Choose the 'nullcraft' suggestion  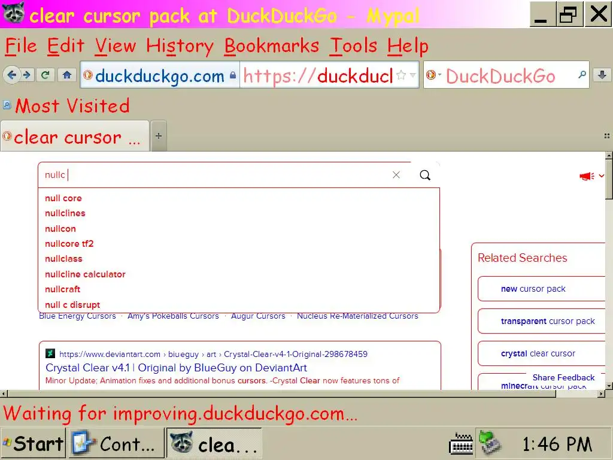click(239, 289)
